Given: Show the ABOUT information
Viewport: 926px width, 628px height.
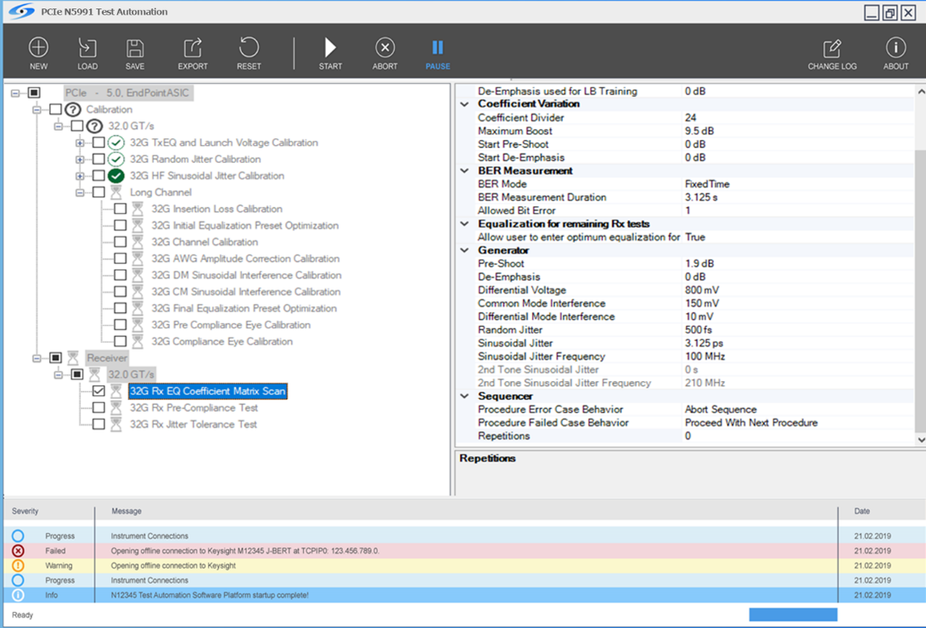Looking at the screenshot, I should 895,53.
